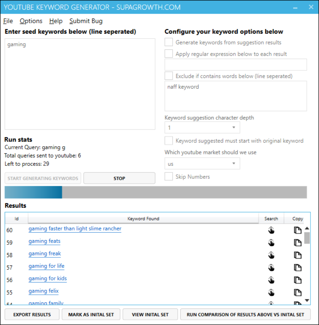Click search icon for 'gaming for kids'
This screenshot has width=319, height=325.
pos(271,280)
